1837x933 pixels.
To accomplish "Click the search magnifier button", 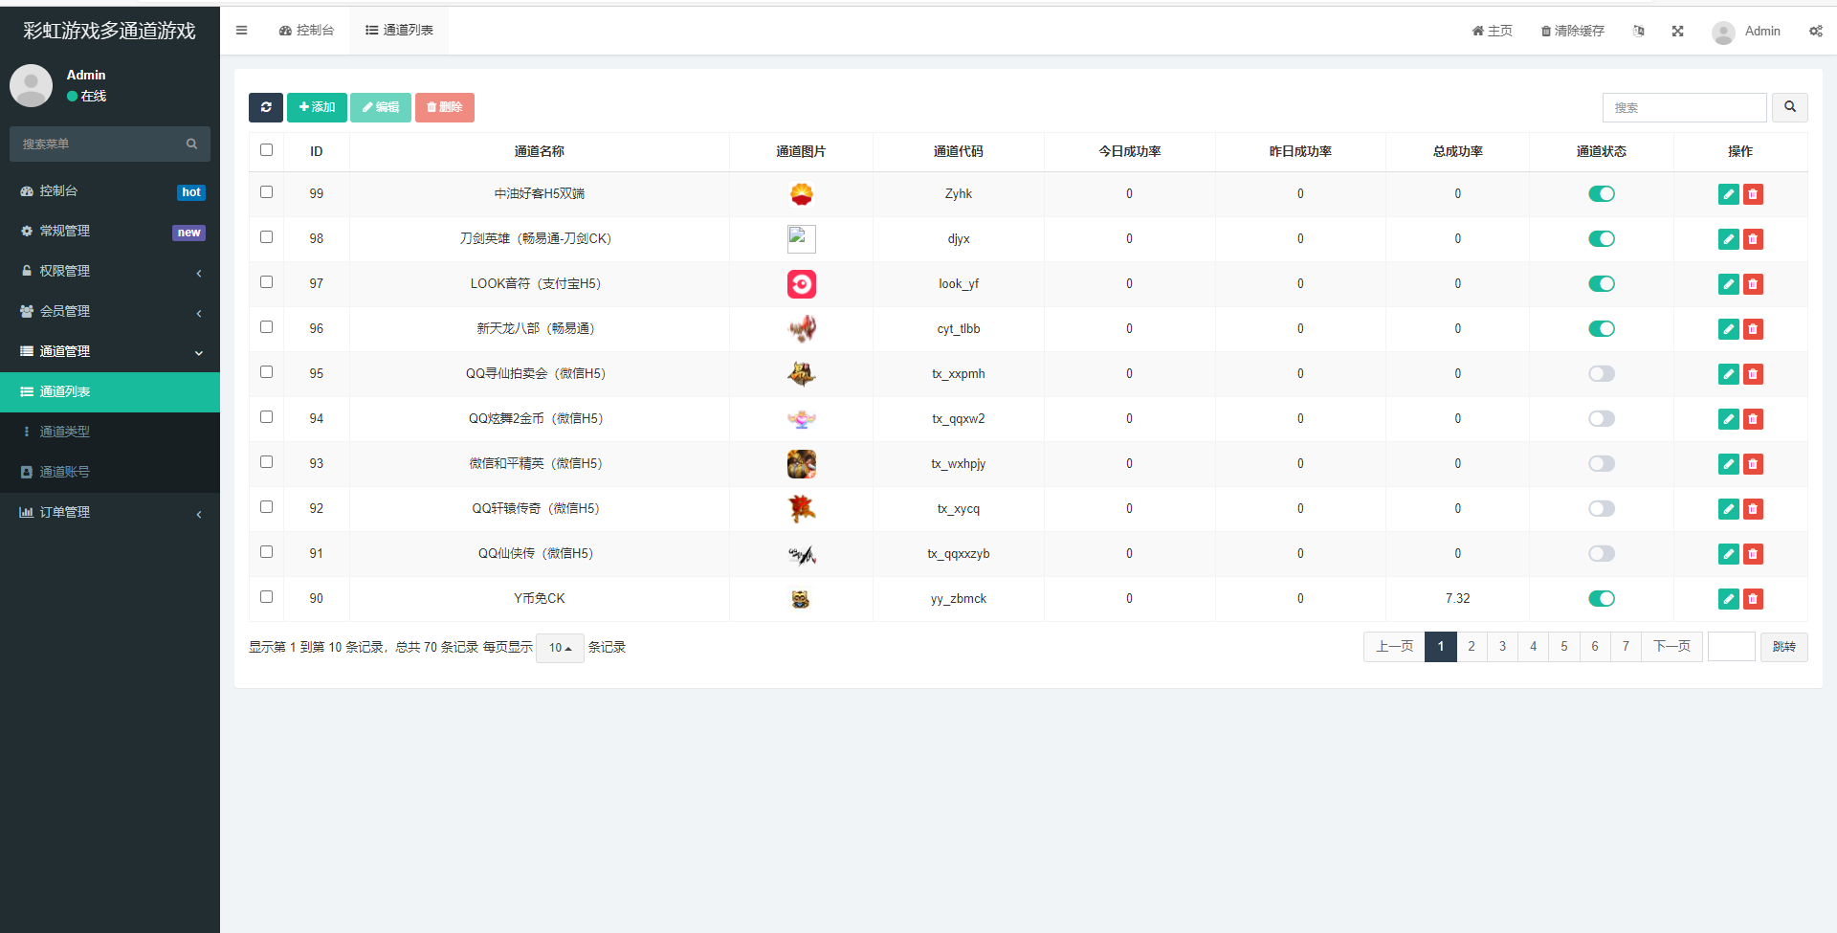I will coord(1789,107).
